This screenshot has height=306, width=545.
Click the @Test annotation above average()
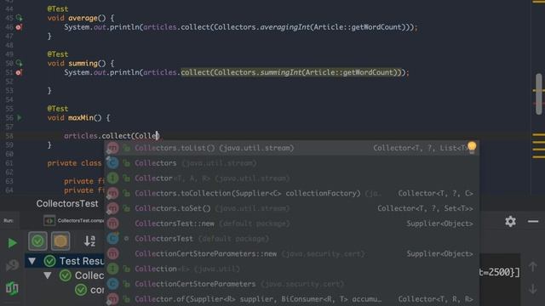[x=58, y=8]
